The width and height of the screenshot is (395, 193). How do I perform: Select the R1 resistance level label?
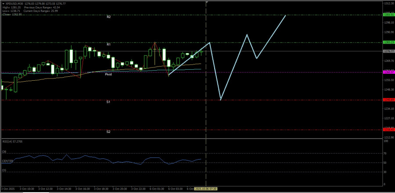[108, 45]
